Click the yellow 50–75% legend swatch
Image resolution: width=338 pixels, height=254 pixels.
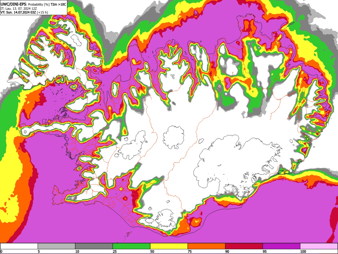tap(169, 246)
